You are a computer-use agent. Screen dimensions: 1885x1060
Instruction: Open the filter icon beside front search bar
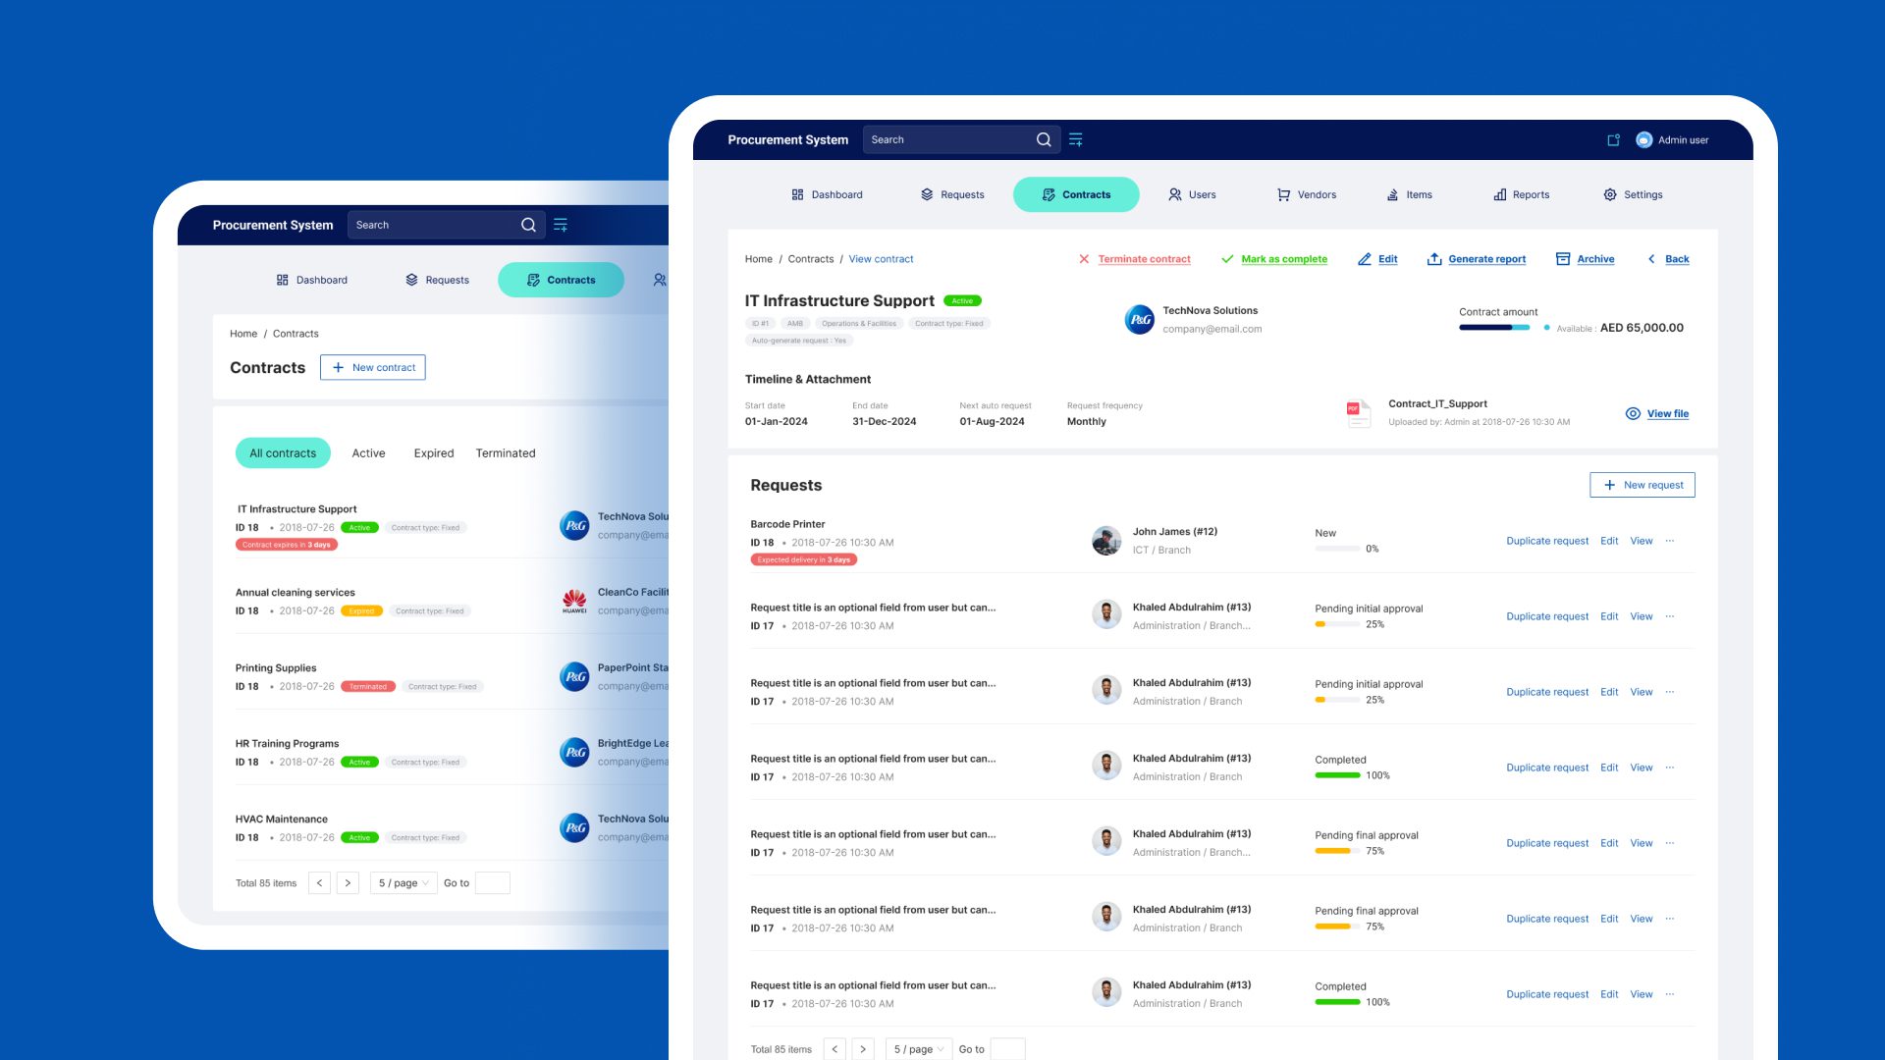[x=1076, y=139]
